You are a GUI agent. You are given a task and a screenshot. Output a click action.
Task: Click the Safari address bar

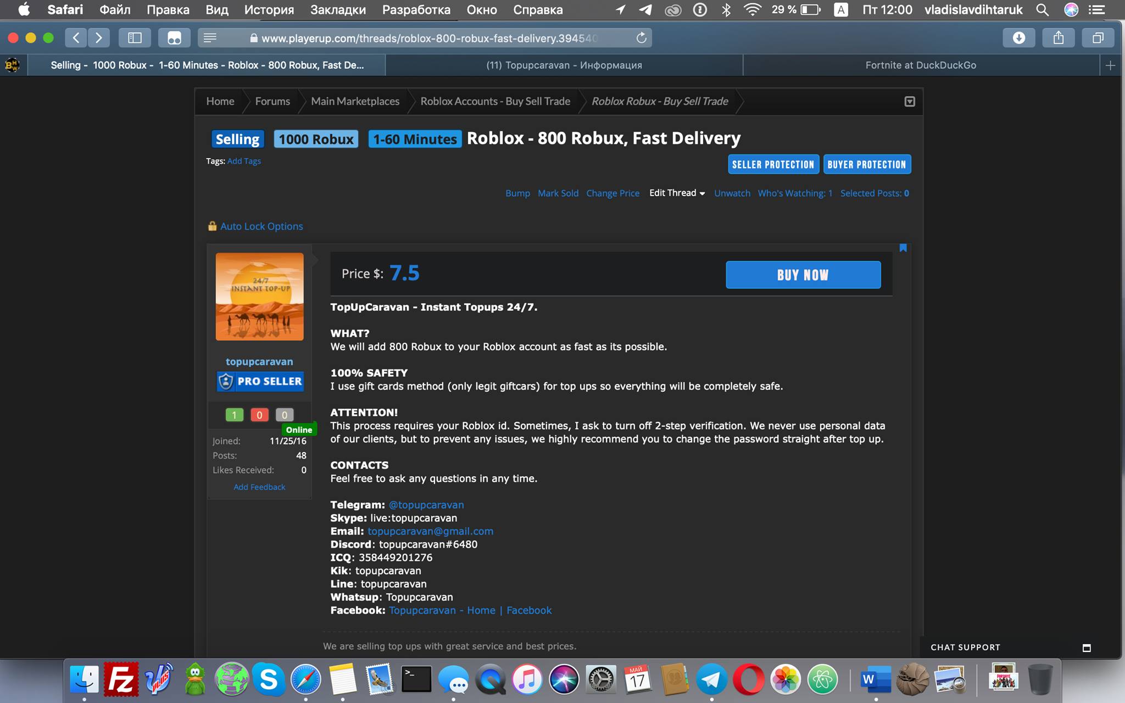click(424, 38)
